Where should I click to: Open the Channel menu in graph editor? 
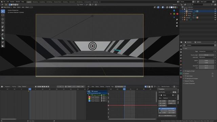click(x=108, y=87)
